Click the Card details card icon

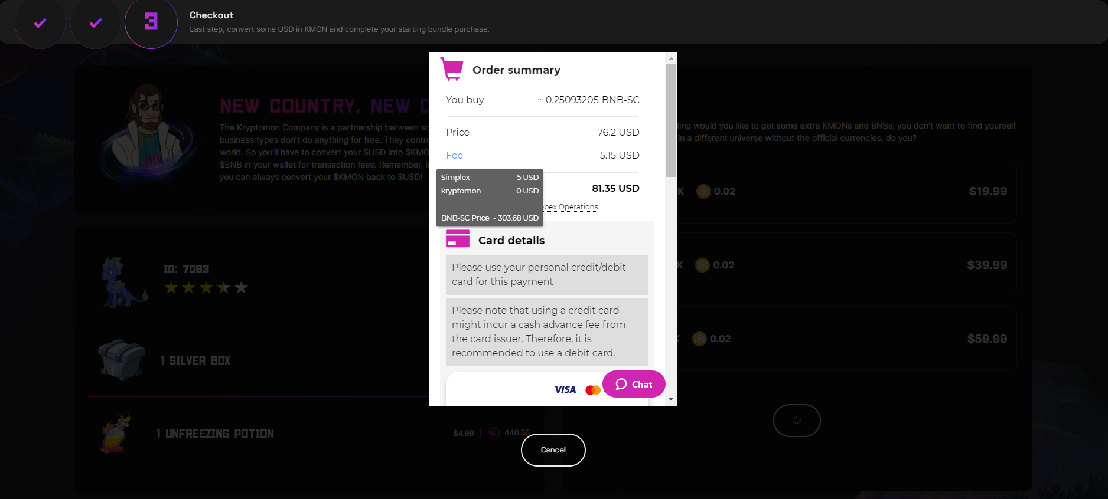pyautogui.click(x=458, y=239)
